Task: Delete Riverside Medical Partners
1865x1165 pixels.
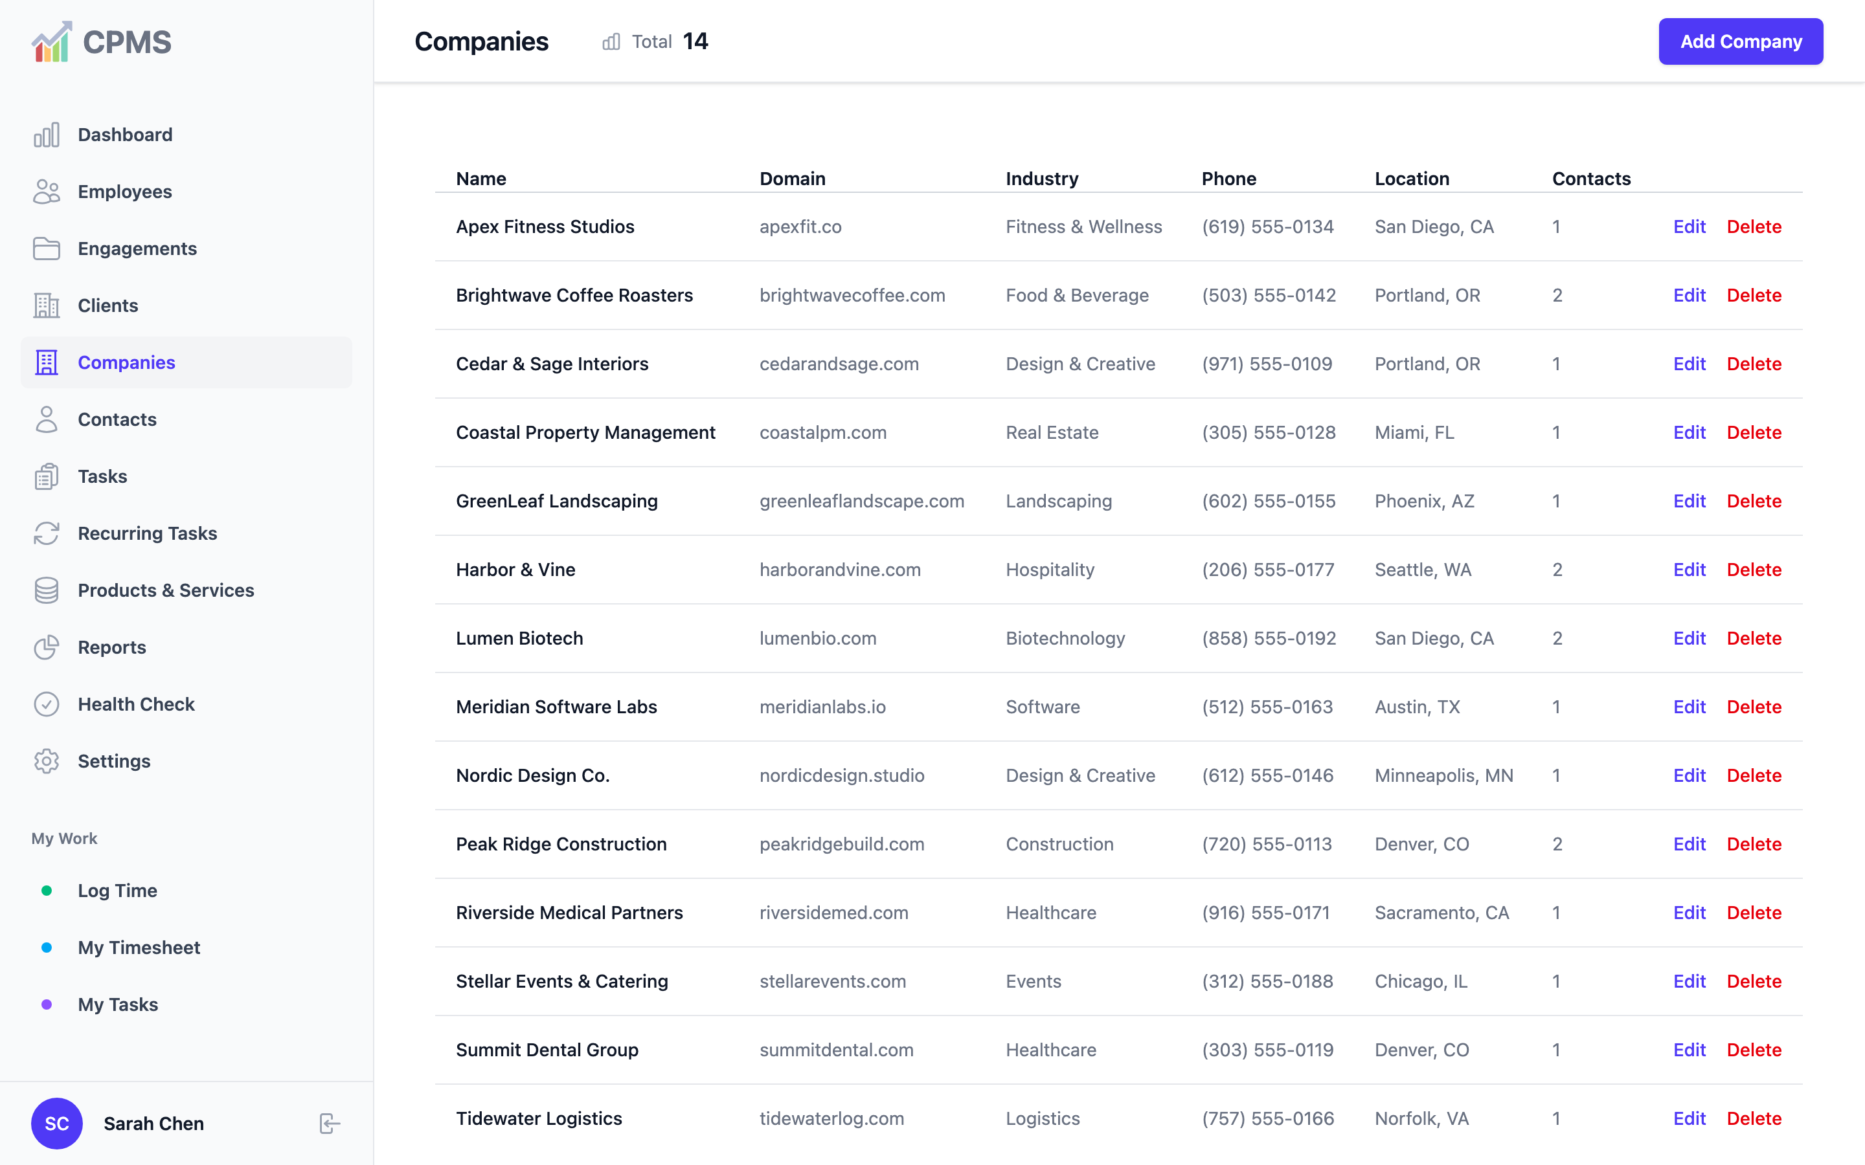Action: point(1754,913)
